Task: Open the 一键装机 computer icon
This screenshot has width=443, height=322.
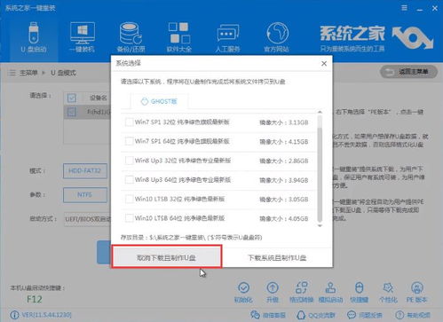Action: [x=83, y=37]
